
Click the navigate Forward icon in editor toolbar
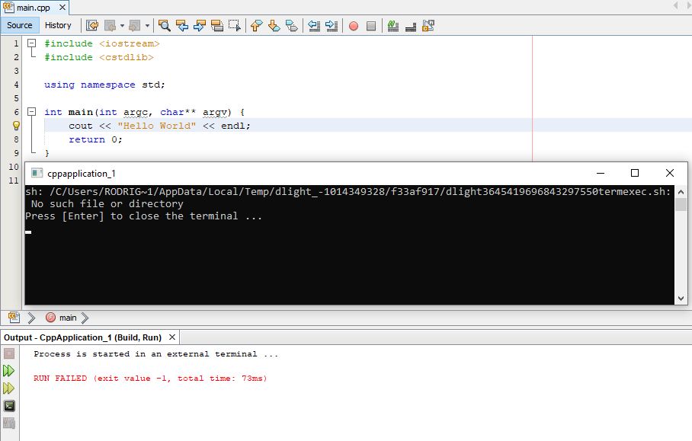[x=135, y=26]
